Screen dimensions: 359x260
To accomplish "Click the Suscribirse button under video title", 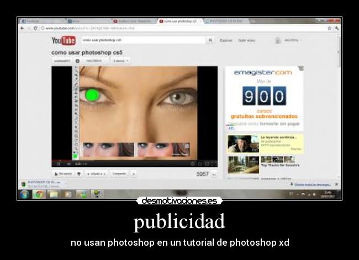I will tap(94, 61).
